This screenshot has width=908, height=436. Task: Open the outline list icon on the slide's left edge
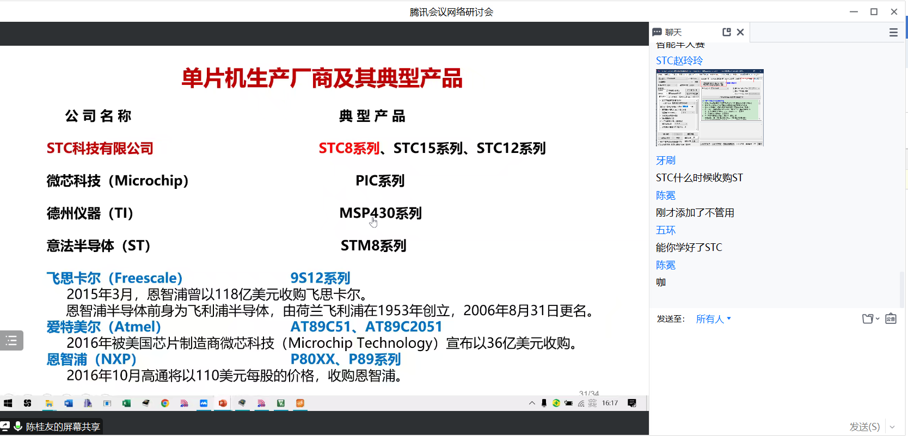tap(11, 341)
